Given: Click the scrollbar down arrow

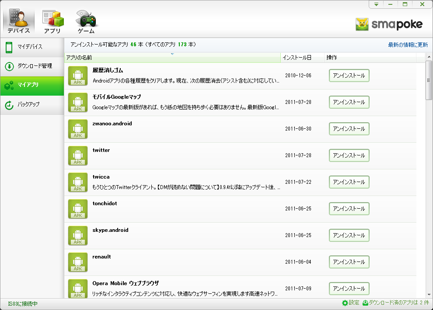Looking at the screenshot, I should pos(429,295).
